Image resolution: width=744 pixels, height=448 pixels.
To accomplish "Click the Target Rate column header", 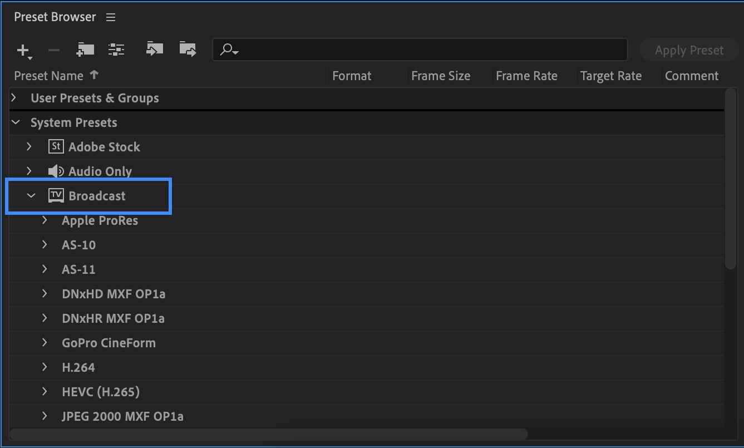I will (611, 76).
